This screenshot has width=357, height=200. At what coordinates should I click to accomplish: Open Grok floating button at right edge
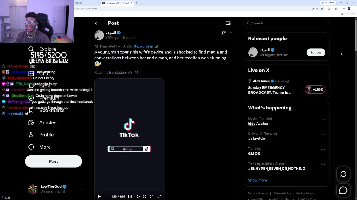point(343,174)
